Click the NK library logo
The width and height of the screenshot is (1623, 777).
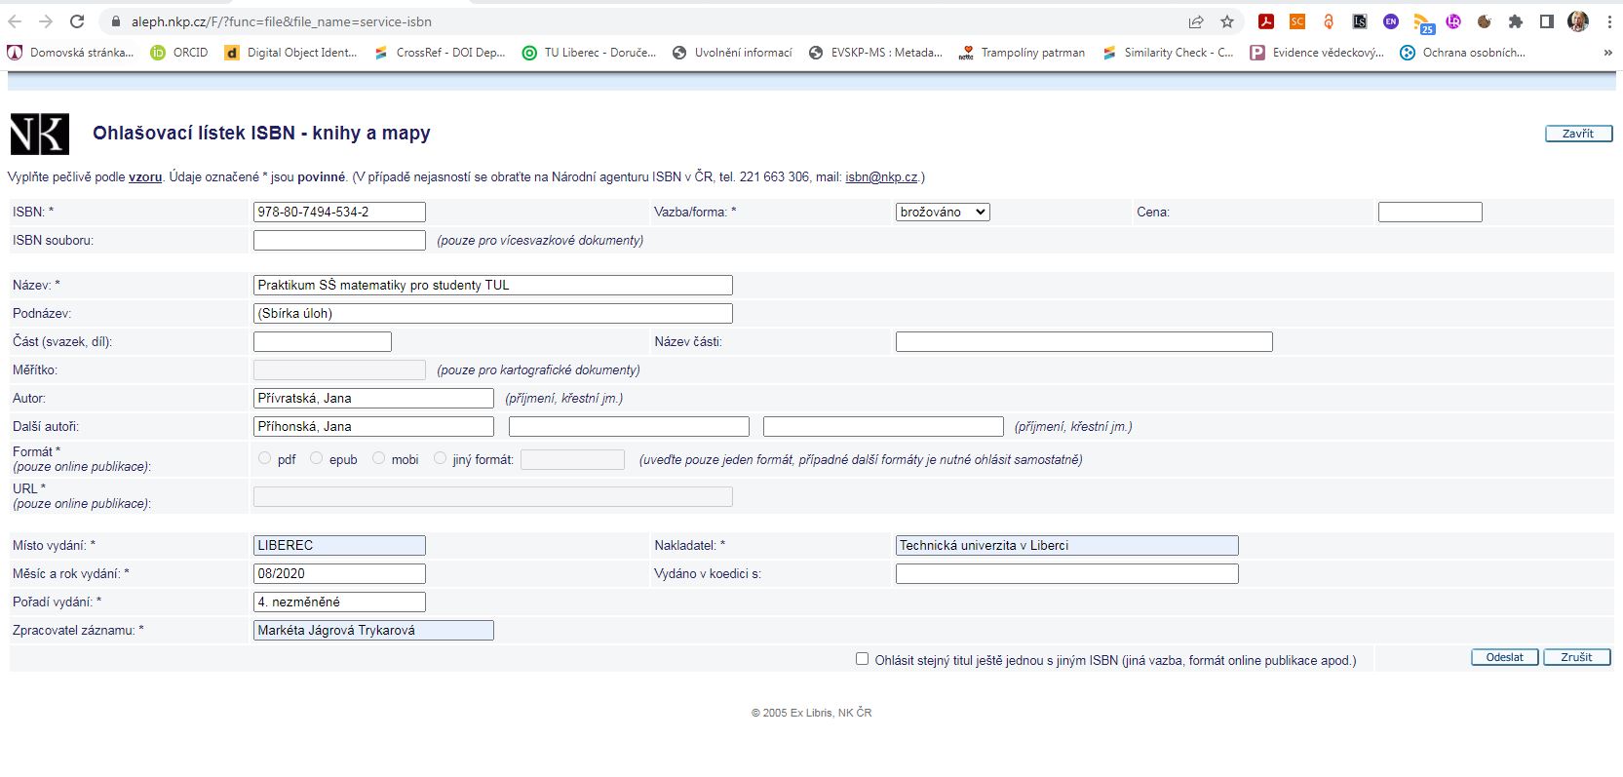click(x=40, y=135)
